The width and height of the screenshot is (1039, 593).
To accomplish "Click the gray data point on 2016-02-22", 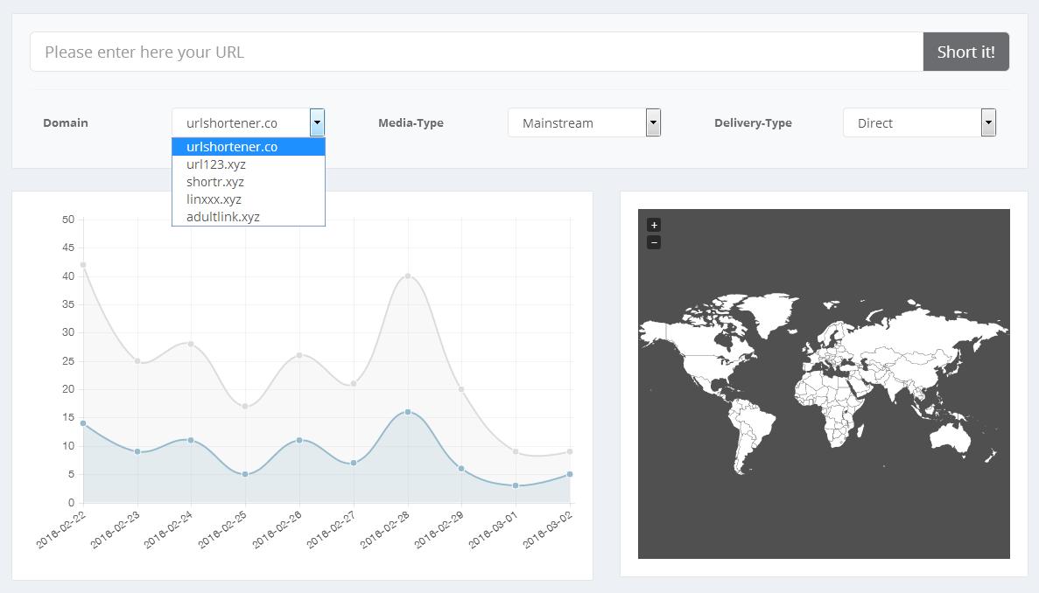I will click(83, 265).
